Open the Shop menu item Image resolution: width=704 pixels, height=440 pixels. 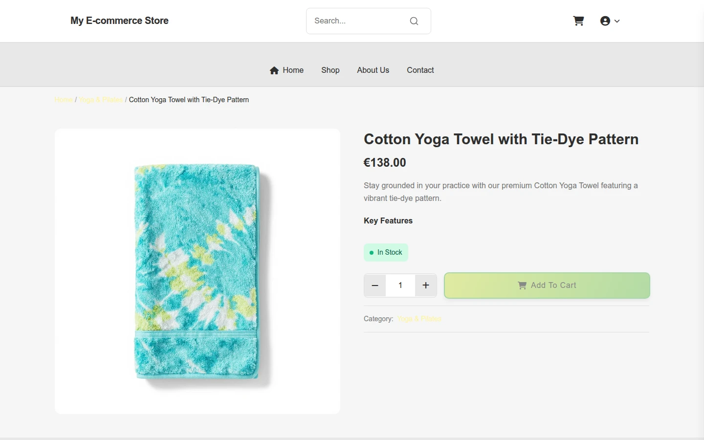pos(330,70)
